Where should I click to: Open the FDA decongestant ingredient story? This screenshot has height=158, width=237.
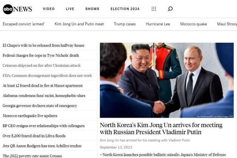coord(47,75)
